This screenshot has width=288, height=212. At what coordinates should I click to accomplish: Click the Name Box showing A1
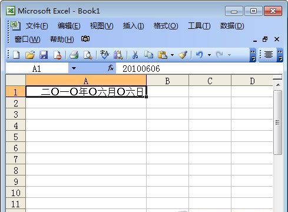pos(37,68)
